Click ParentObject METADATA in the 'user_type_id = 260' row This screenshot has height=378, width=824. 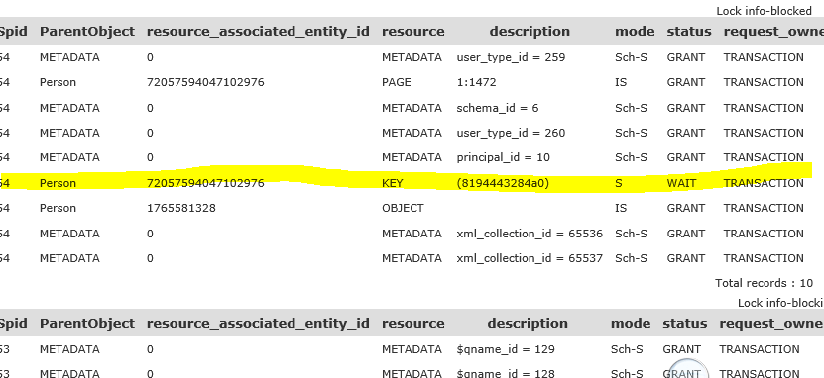tap(69, 133)
